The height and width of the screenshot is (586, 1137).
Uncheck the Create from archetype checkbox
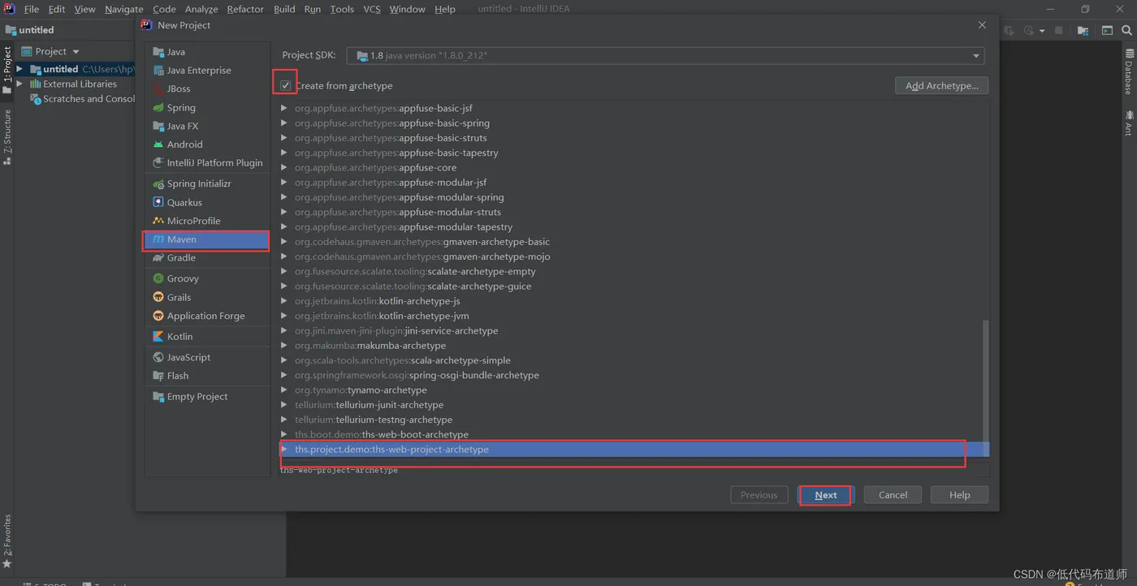click(x=285, y=85)
